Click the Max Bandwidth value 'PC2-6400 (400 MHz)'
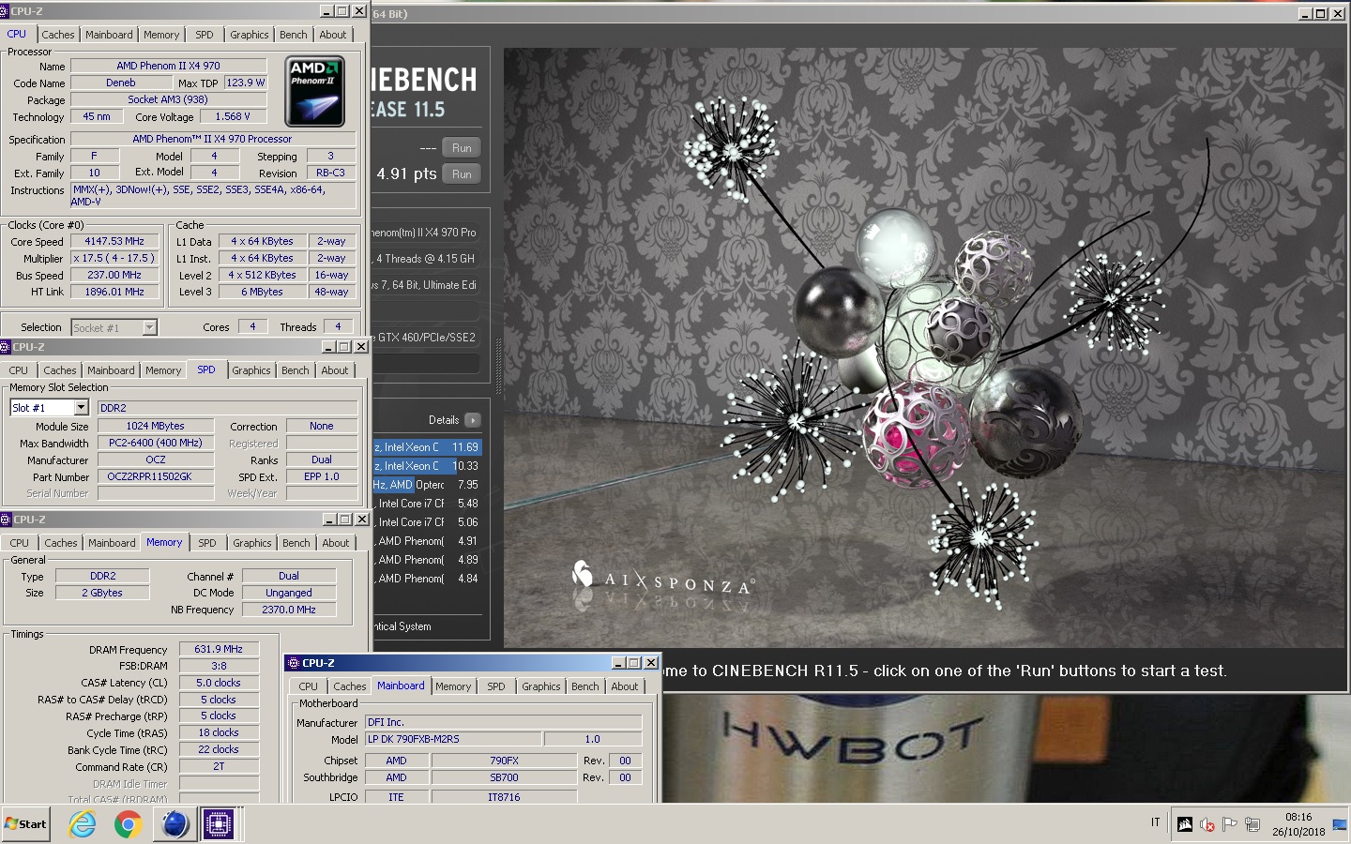The image size is (1351, 844). (x=156, y=443)
